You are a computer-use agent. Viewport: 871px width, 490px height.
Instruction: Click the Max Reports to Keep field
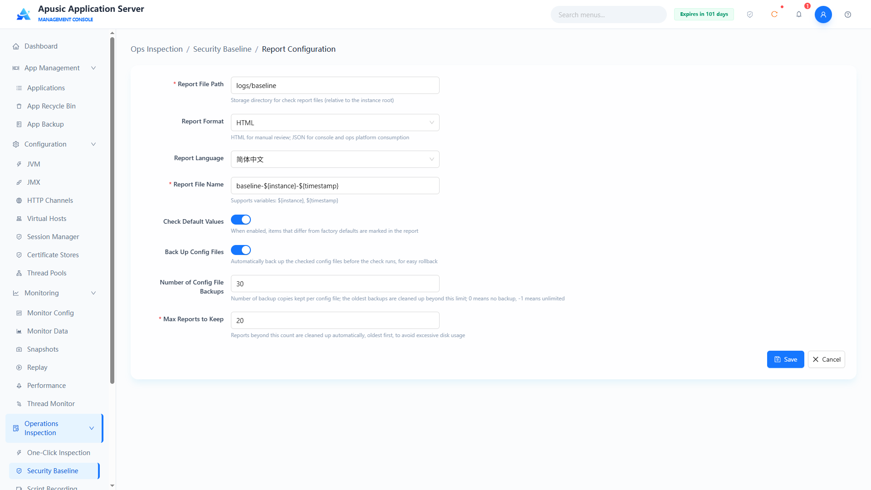point(335,320)
